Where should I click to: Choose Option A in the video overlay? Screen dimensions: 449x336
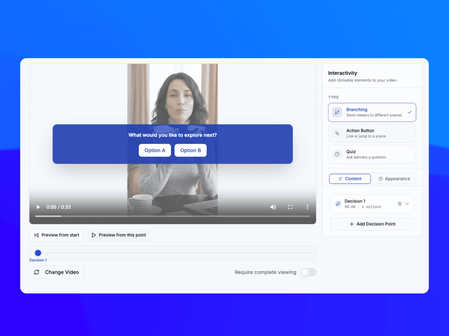point(155,150)
